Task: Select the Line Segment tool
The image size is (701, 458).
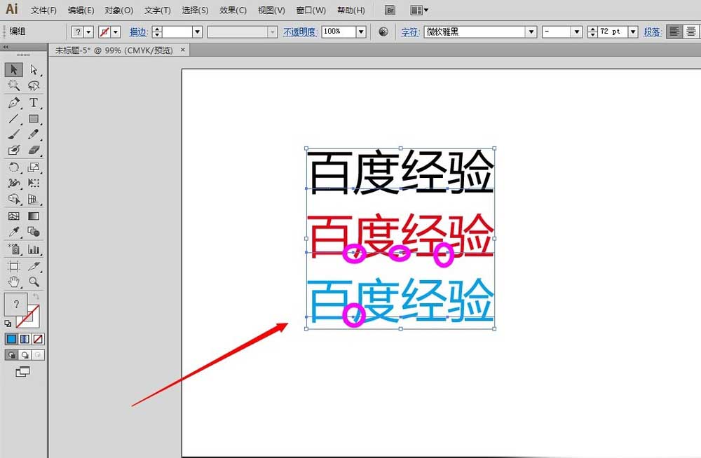Action: click(x=14, y=118)
